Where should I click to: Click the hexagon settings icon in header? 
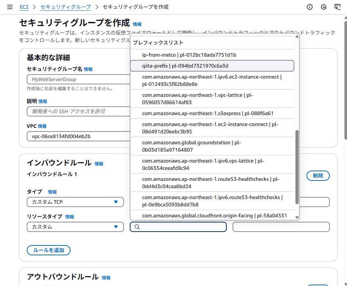tap(324, 7)
